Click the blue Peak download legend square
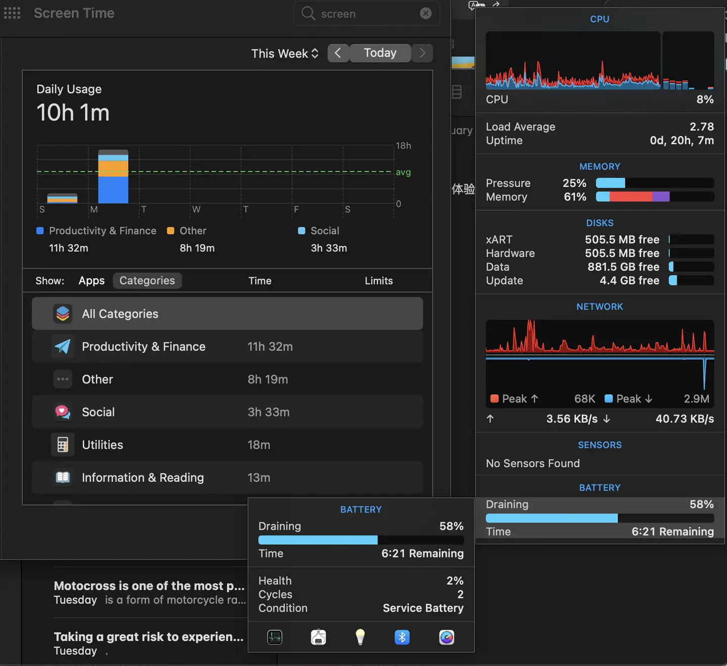Screen dimensions: 727x666 click(609, 398)
